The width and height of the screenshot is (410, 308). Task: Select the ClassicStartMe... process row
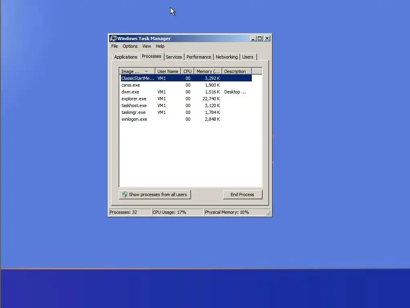(x=186, y=78)
